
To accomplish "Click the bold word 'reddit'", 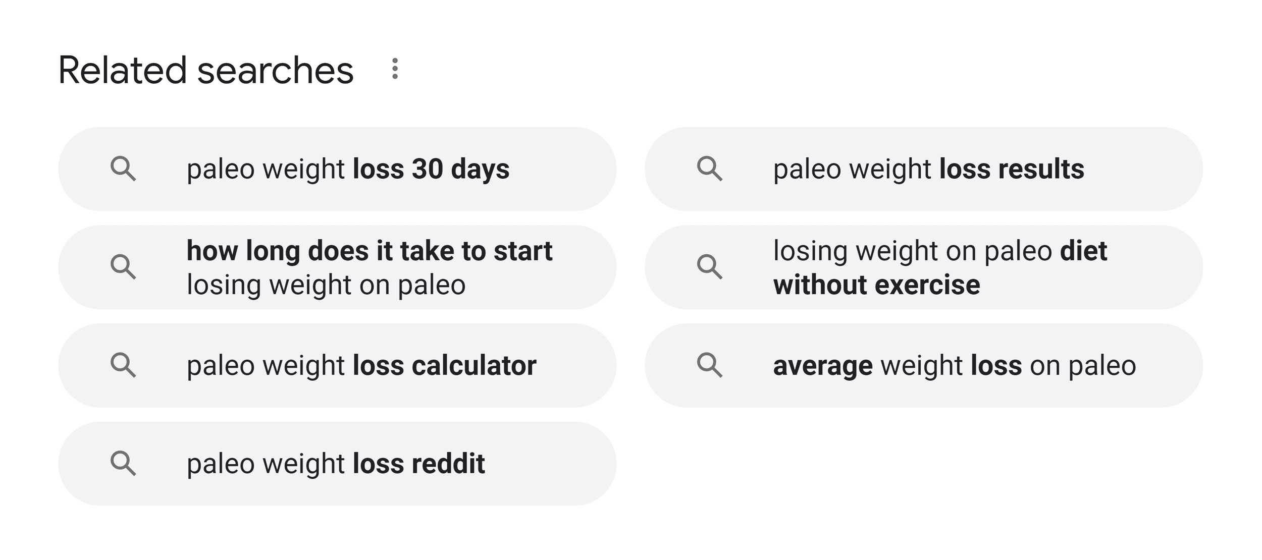I will (448, 464).
